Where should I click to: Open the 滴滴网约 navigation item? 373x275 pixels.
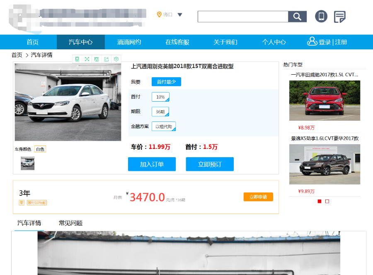pos(129,42)
